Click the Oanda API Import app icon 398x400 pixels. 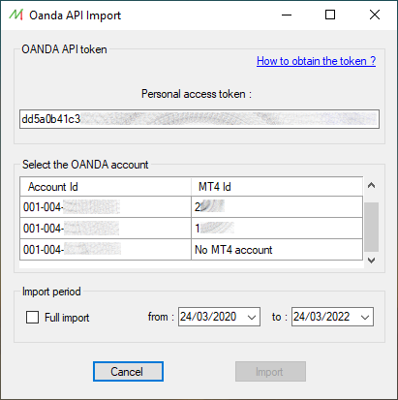coord(15,15)
